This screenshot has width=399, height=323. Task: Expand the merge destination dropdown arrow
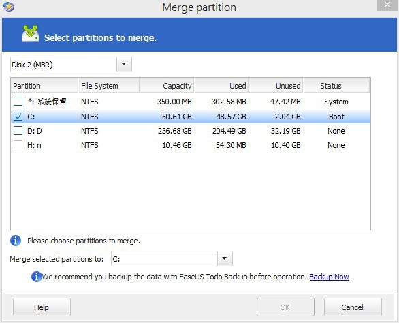[x=225, y=258]
